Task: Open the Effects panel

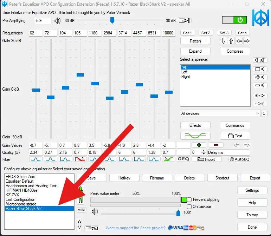Action: click(195, 125)
